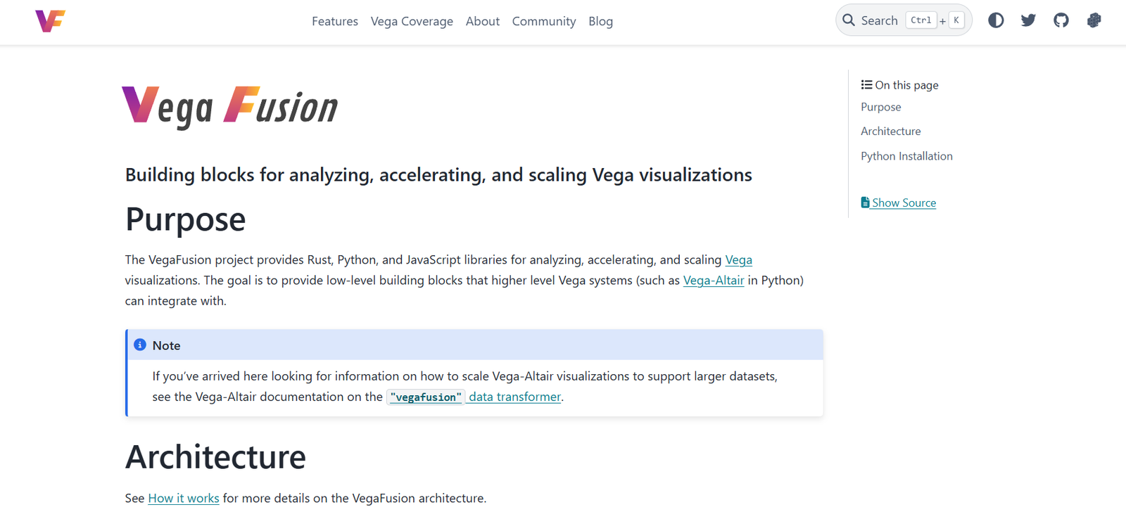Open the Features menu item
The height and width of the screenshot is (526, 1126).
click(335, 21)
